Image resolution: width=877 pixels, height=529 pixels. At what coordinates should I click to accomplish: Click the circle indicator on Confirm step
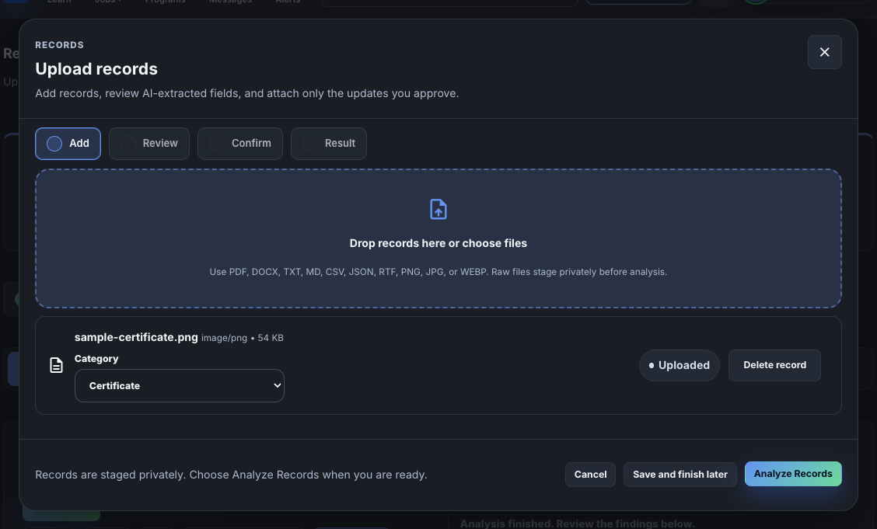pyautogui.click(x=217, y=144)
